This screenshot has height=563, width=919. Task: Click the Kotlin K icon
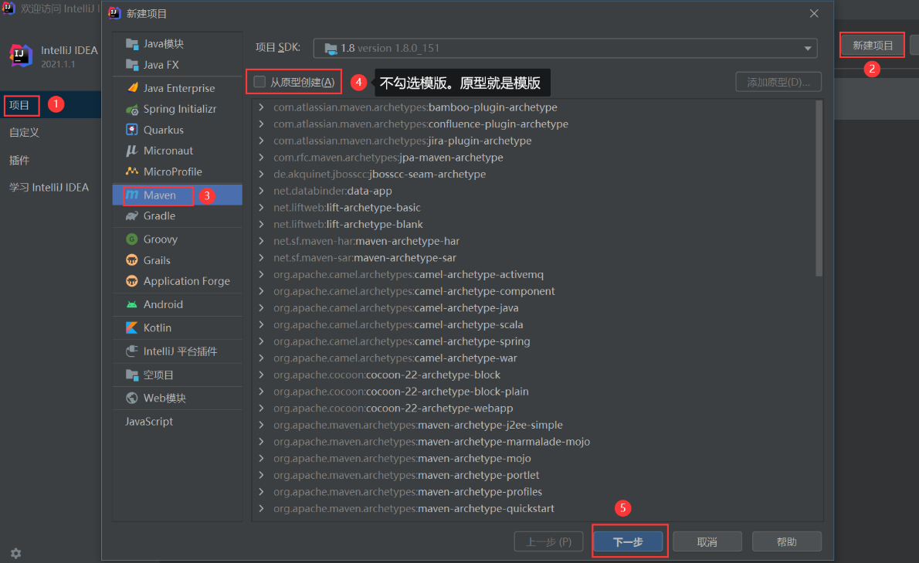[x=132, y=328]
